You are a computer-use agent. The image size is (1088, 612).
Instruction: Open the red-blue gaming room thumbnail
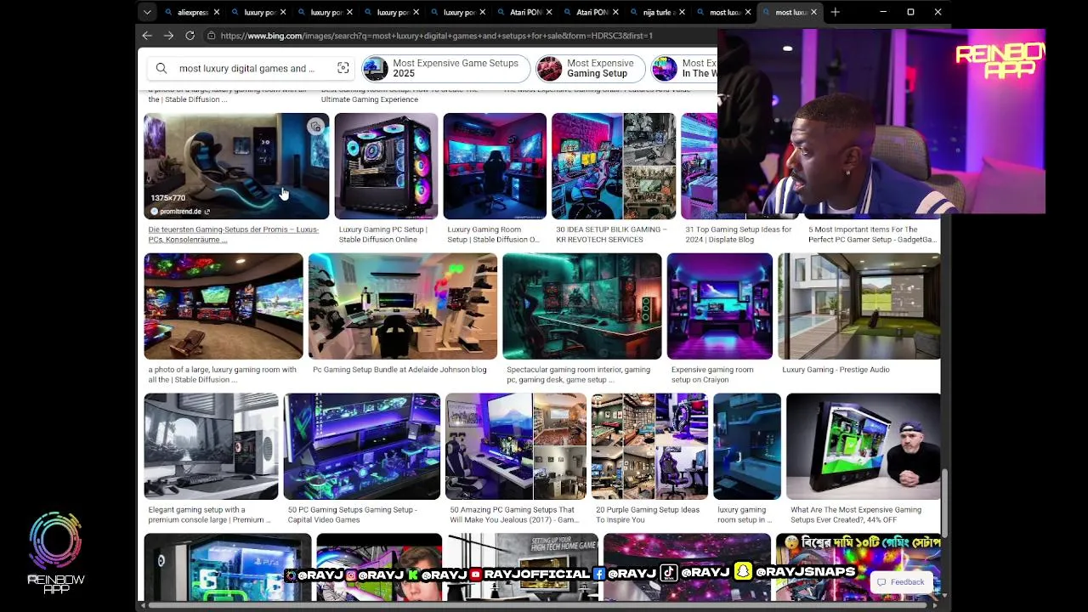(495, 166)
